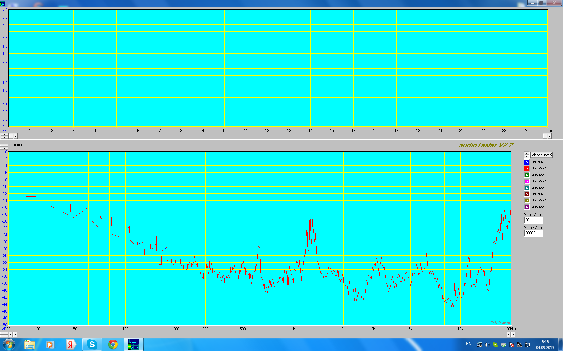This screenshot has width=563, height=351.
Task: Toggle the teal curve A button
Action: tap(527, 188)
